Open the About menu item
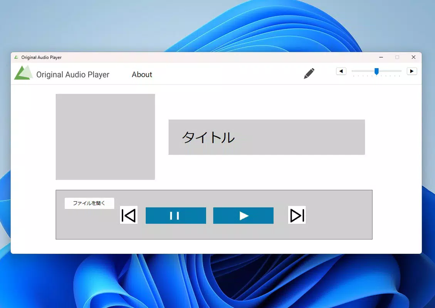Image resolution: width=435 pixels, height=308 pixels. click(x=142, y=74)
